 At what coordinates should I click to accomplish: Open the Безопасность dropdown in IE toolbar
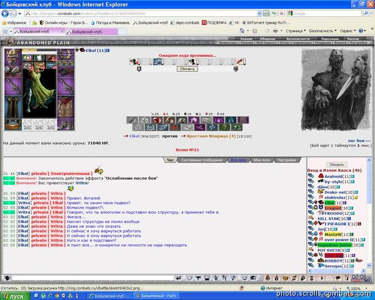pyautogui.click(x=322, y=31)
